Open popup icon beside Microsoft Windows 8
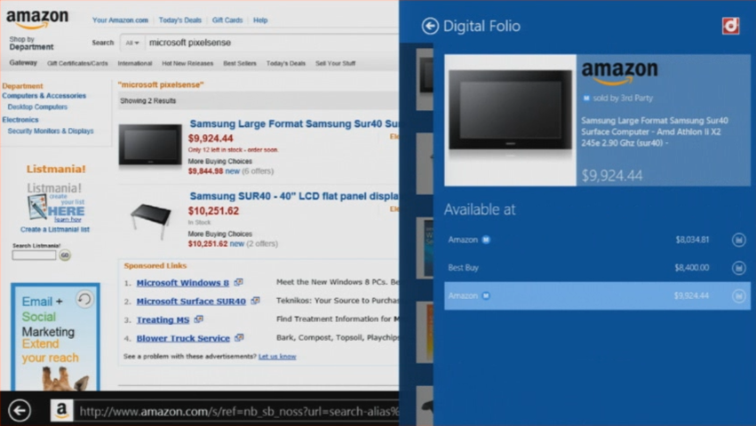Screen dimensions: 756x426 click(x=238, y=282)
